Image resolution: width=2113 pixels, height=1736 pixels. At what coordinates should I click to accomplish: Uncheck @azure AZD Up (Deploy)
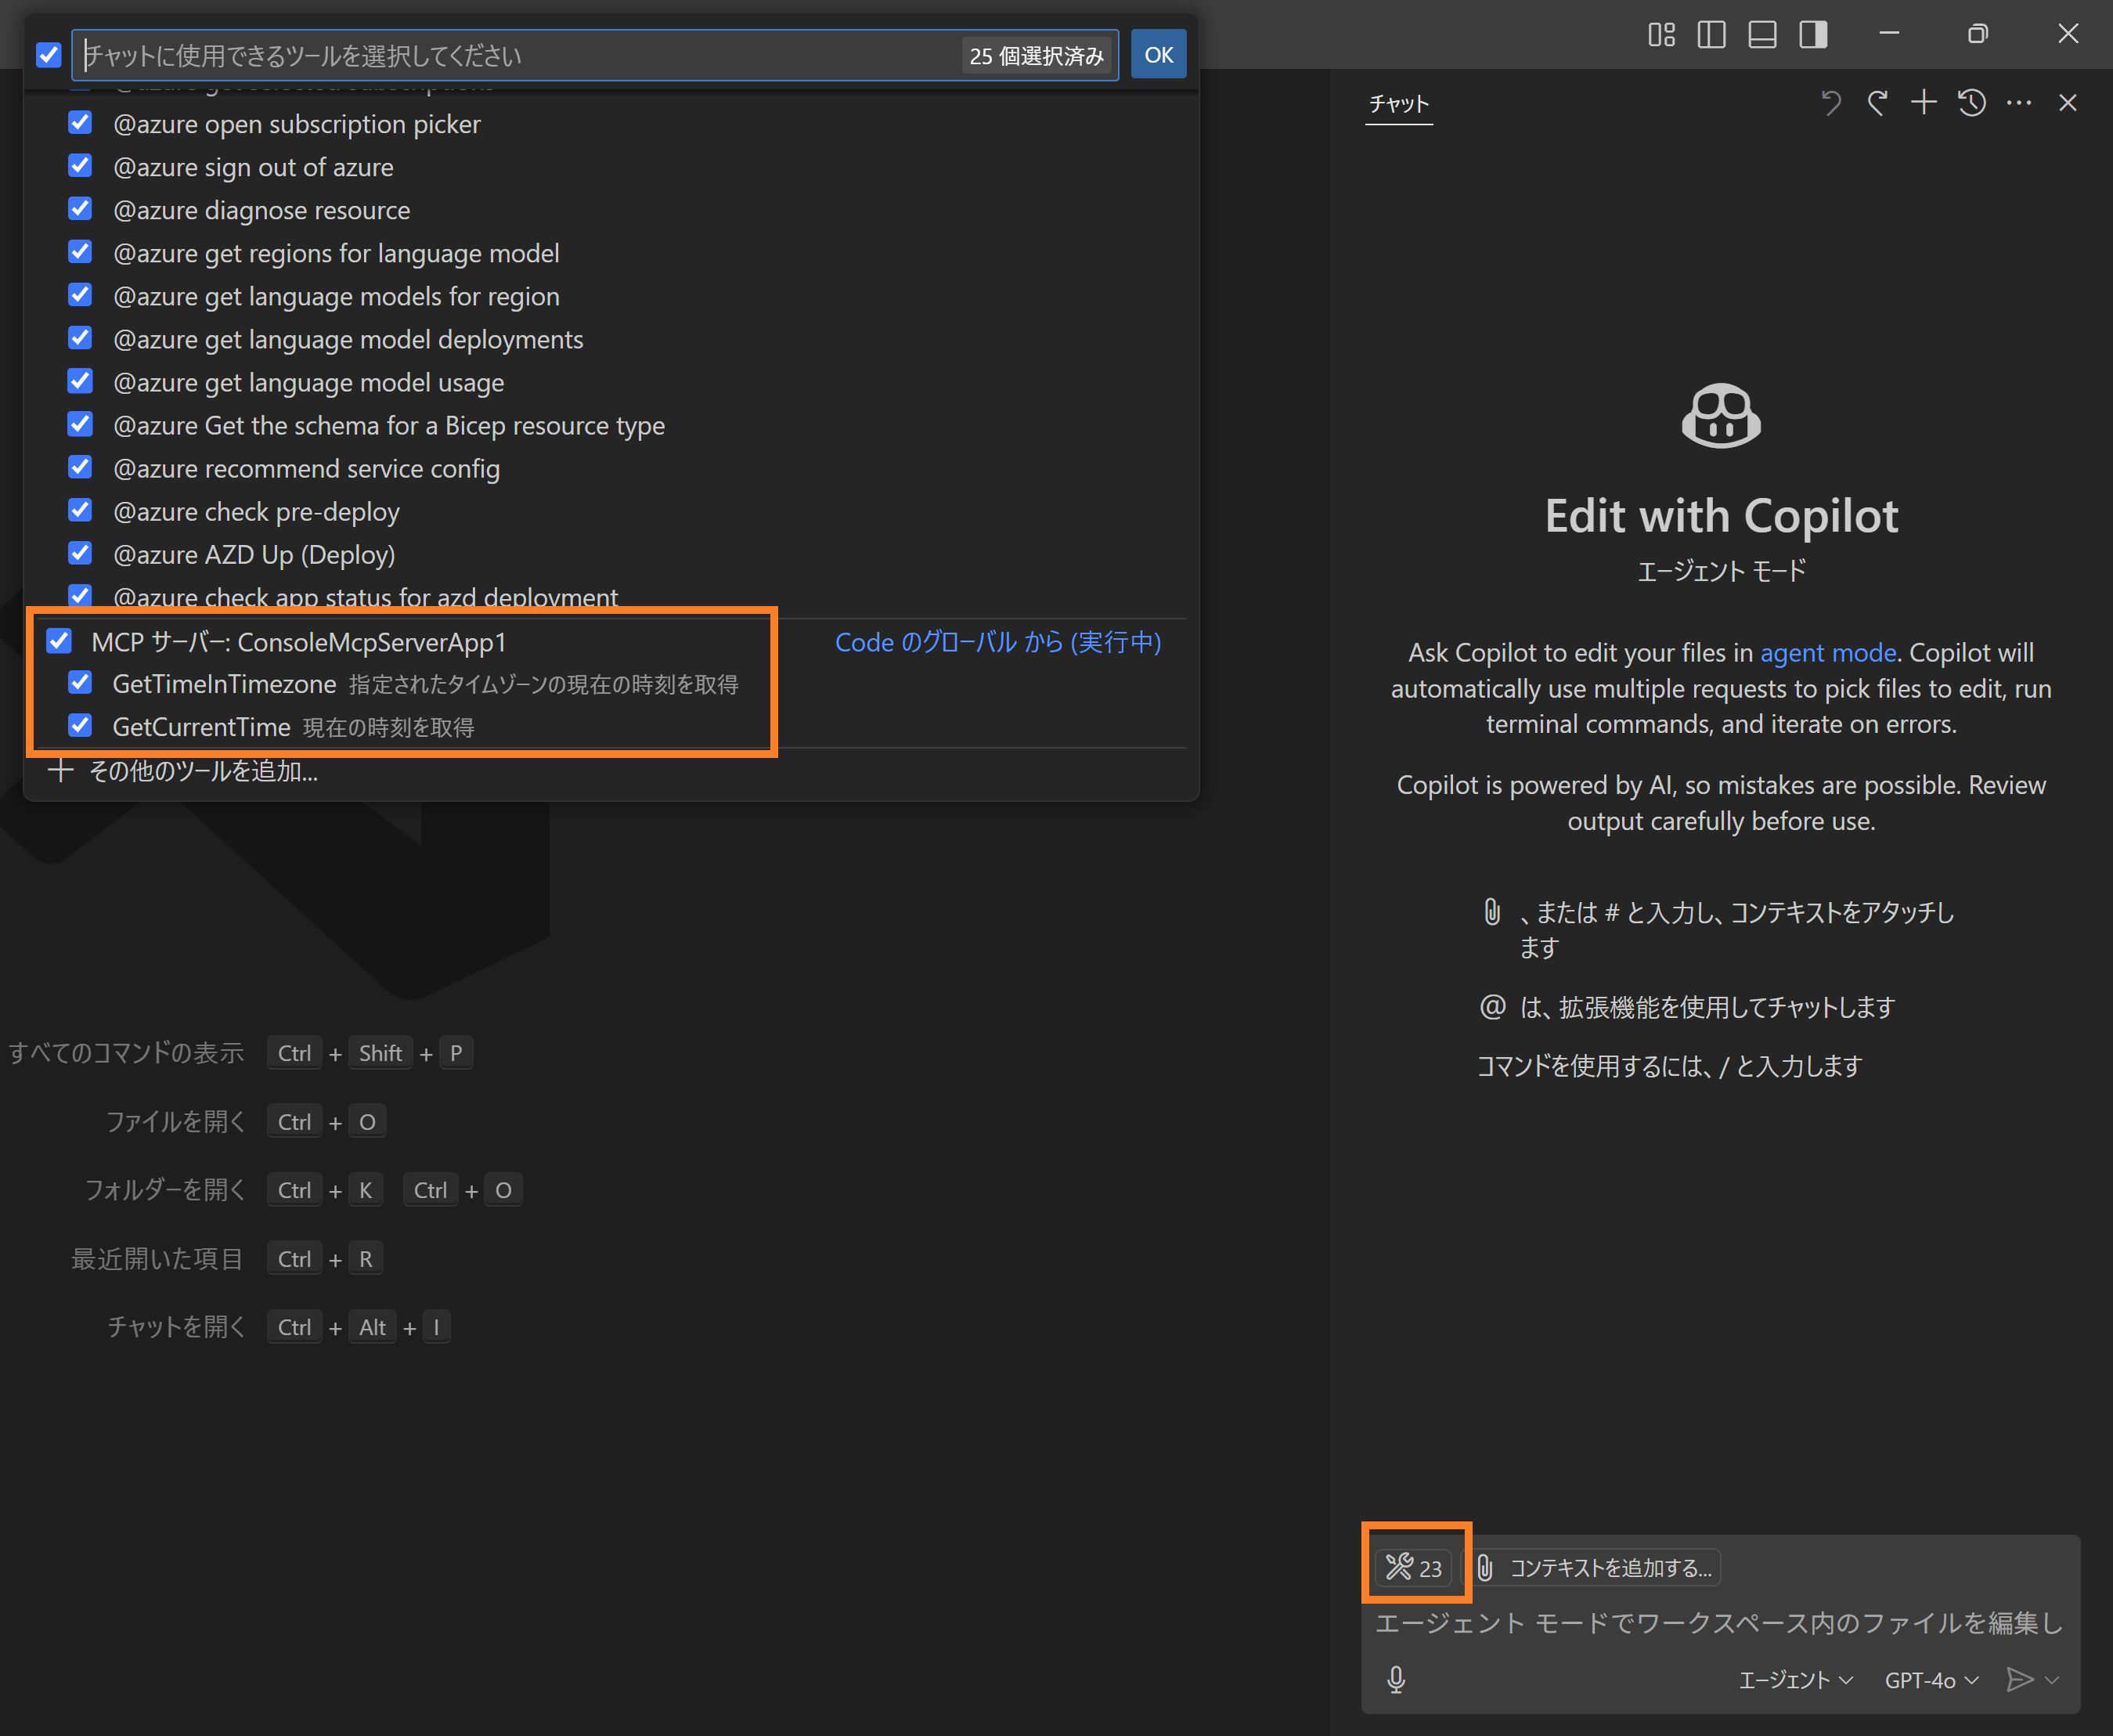(80, 553)
